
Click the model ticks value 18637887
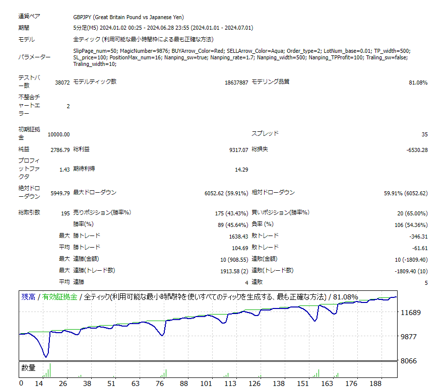[x=236, y=83]
